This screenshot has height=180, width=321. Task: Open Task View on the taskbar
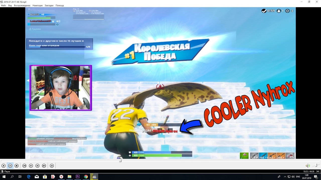(20, 177)
